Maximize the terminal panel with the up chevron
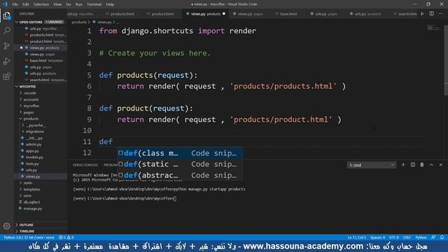This screenshot has height=252, width=448. pyautogui.click(x=431, y=165)
